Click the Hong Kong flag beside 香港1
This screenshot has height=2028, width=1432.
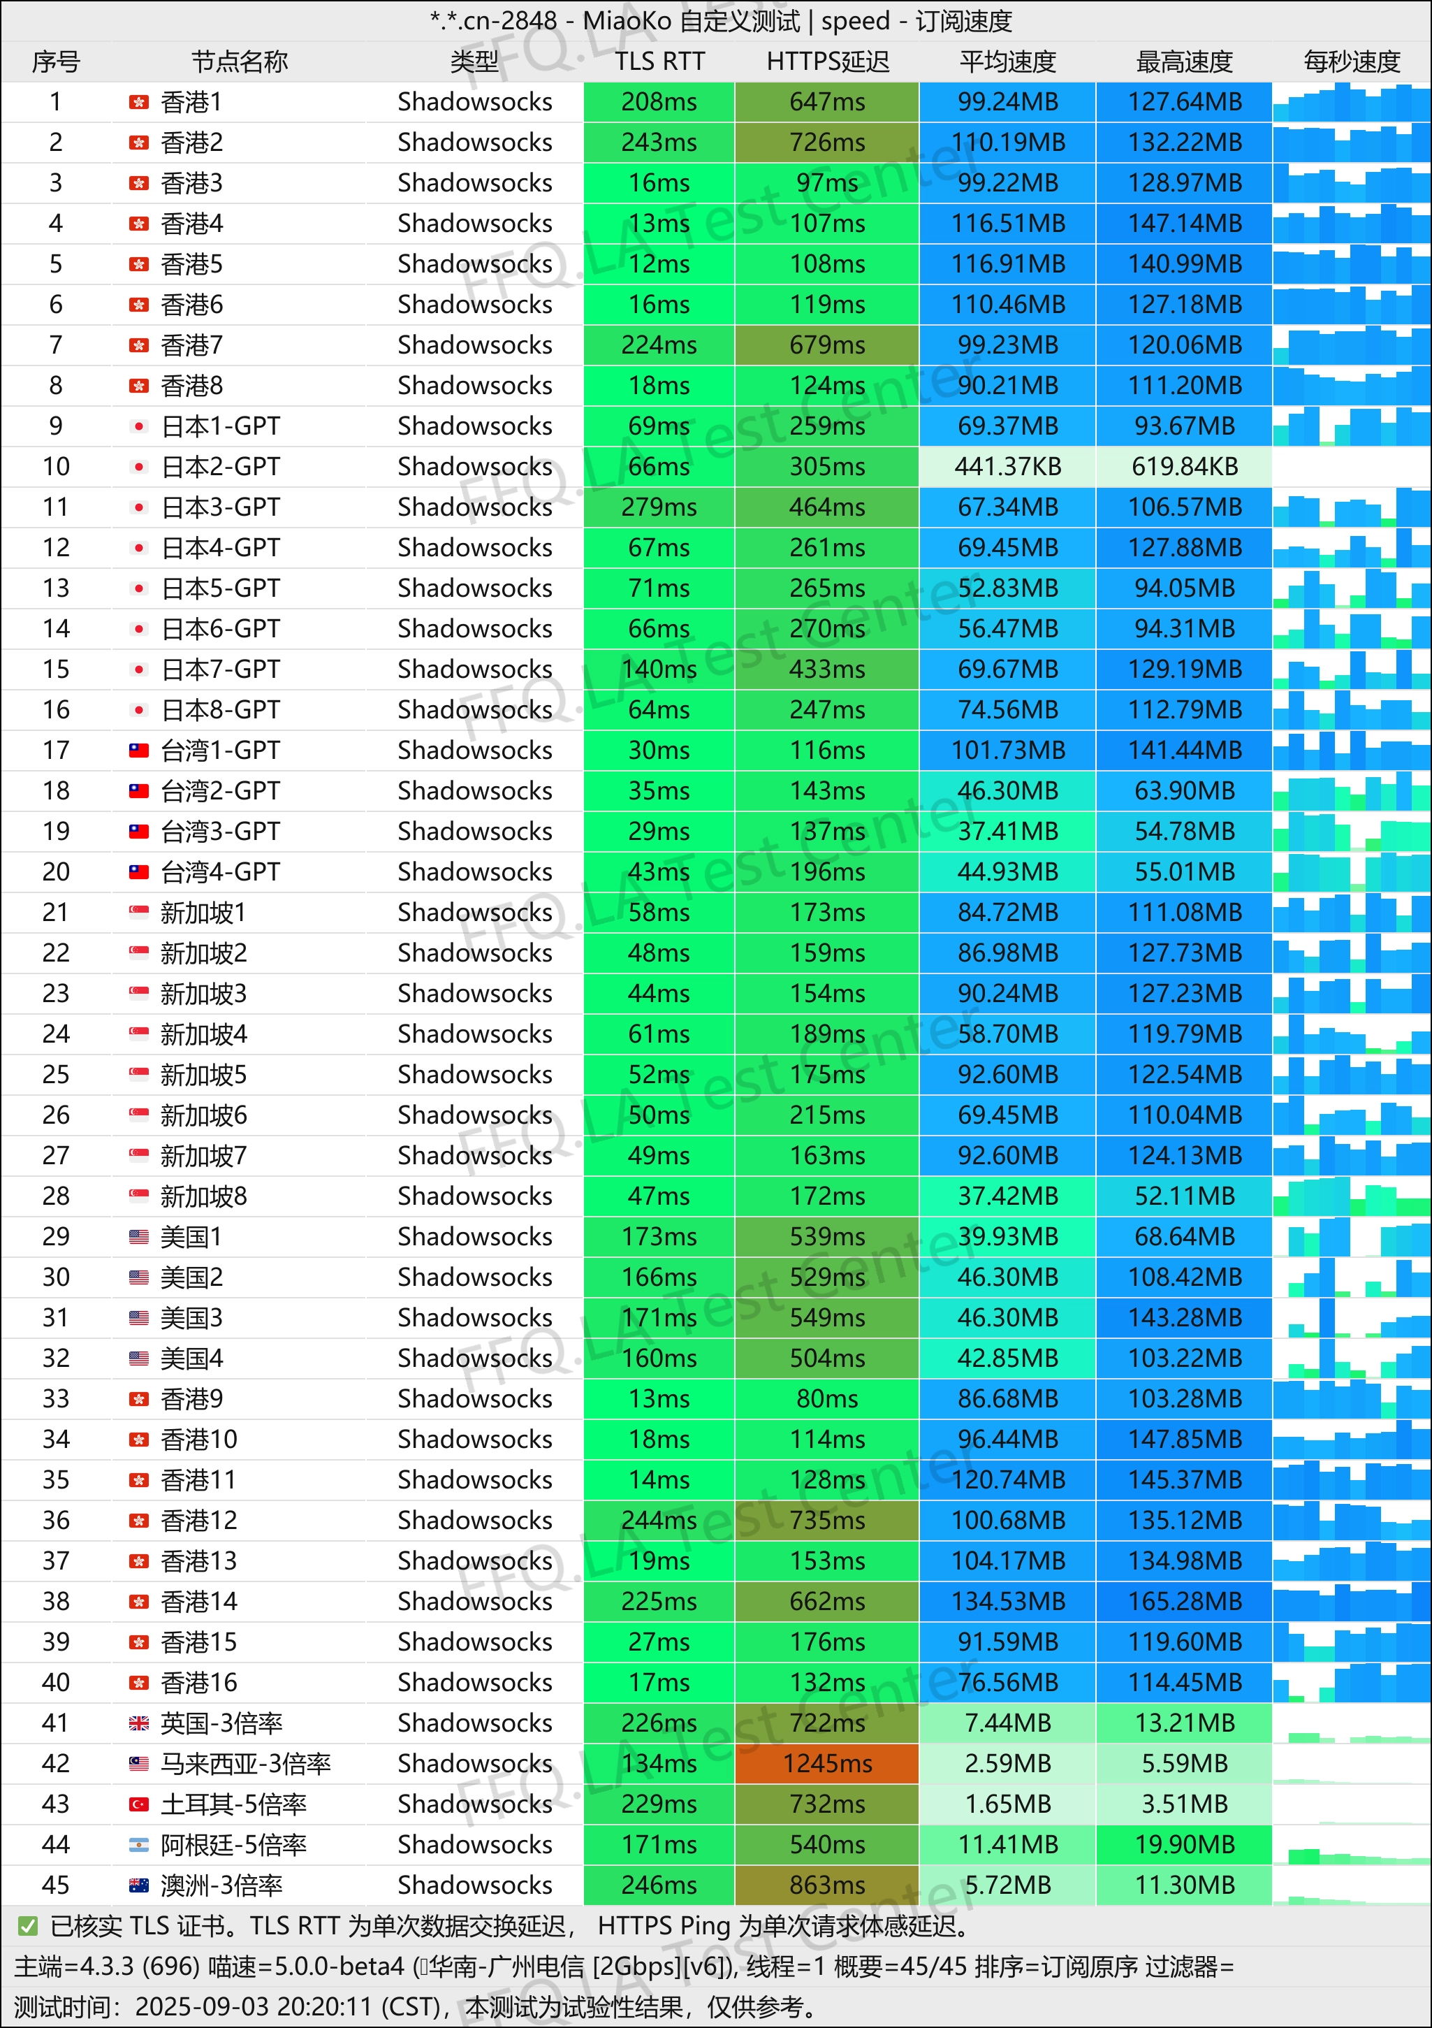tap(138, 103)
